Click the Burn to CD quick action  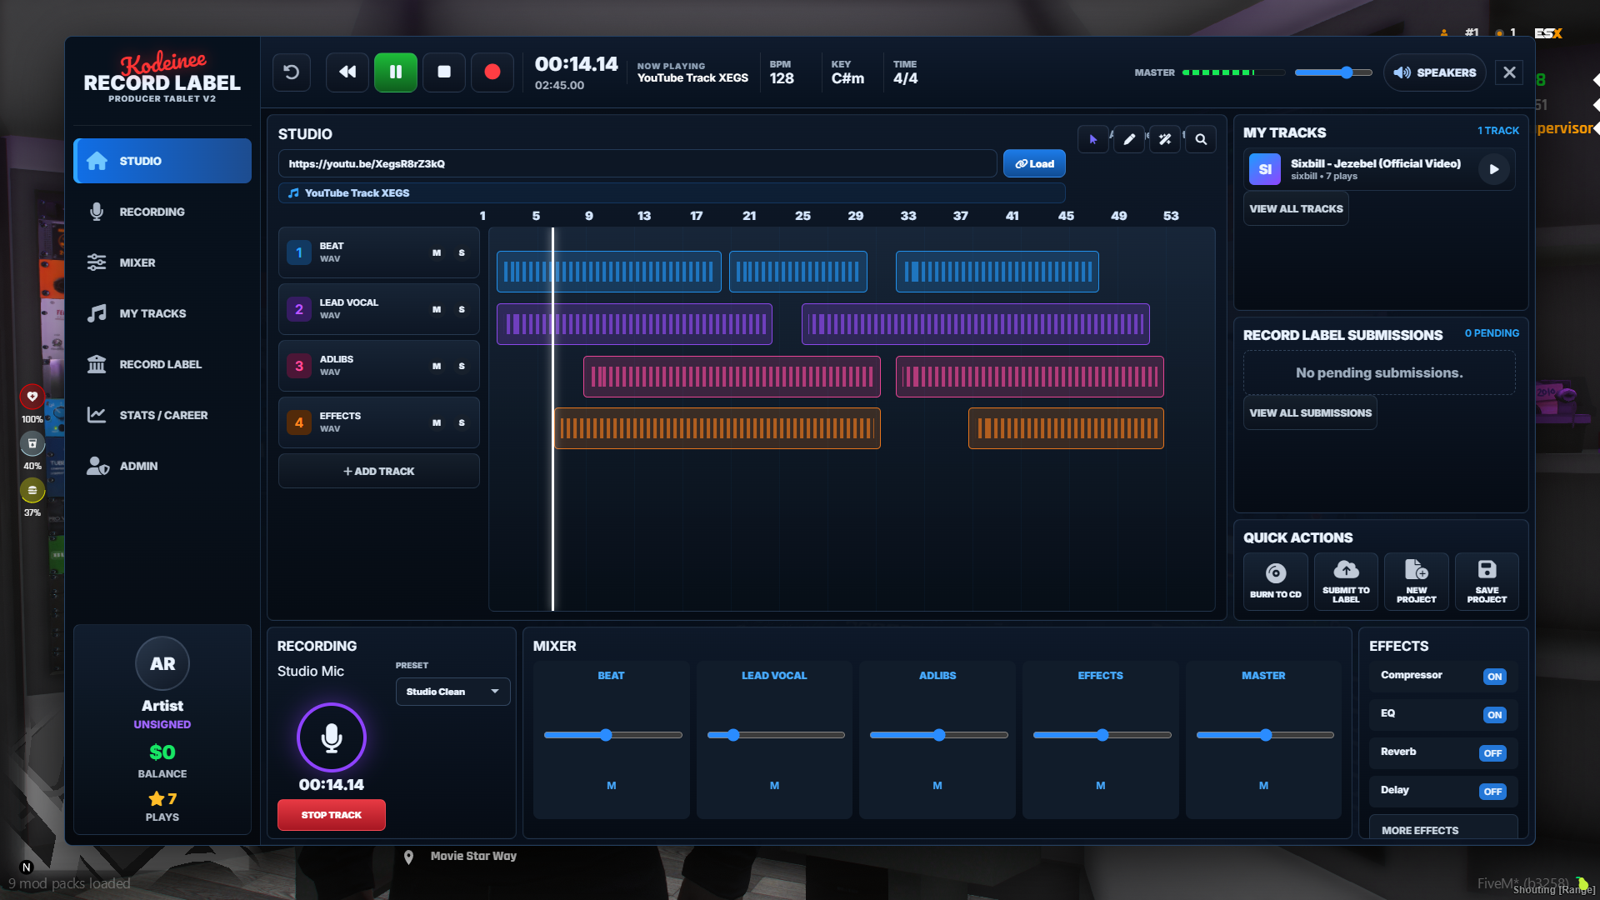pyautogui.click(x=1276, y=582)
